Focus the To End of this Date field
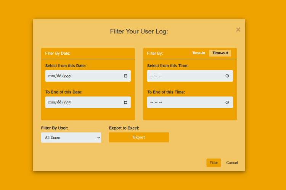 click(88, 102)
